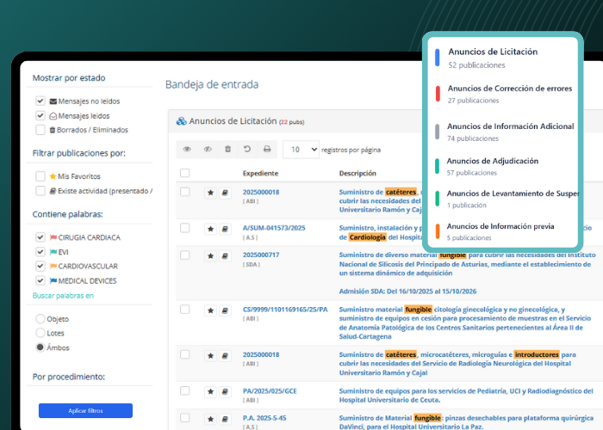Tick the Mis Favoritos checkbox
The height and width of the screenshot is (430, 603).
pyautogui.click(x=40, y=176)
